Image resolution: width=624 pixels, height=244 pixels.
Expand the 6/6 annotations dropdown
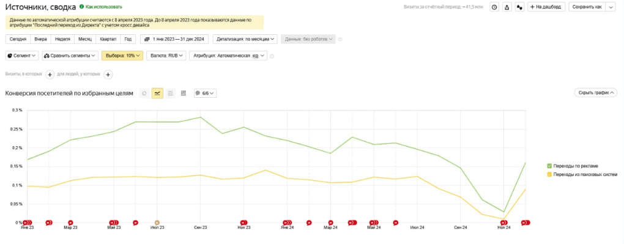coord(206,93)
